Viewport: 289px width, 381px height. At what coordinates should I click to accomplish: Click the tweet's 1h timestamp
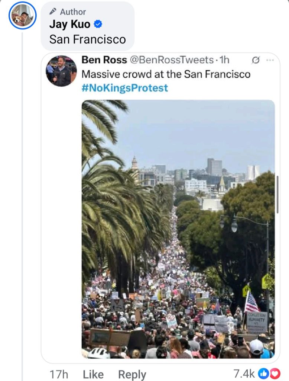(224, 60)
